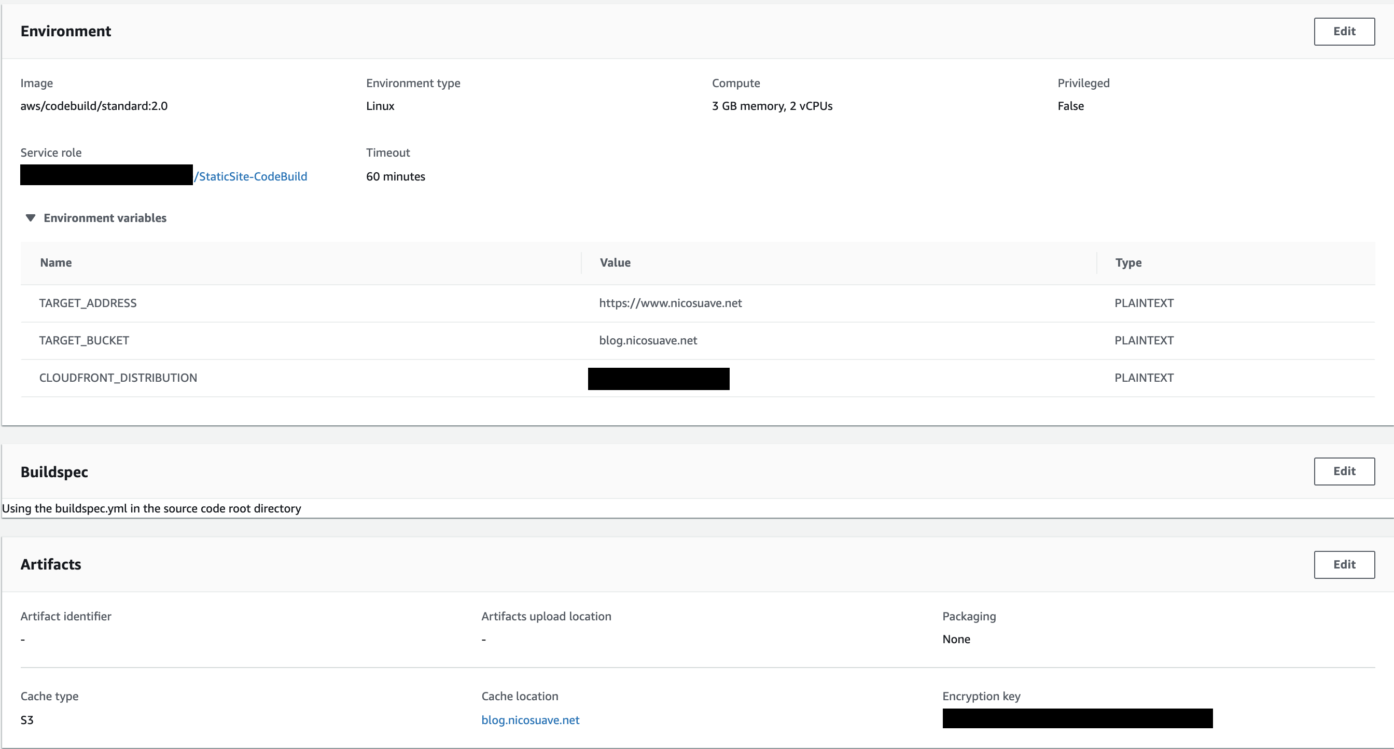Collapse the Environment variables section
This screenshot has height=749, width=1394.
[x=30, y=217]
